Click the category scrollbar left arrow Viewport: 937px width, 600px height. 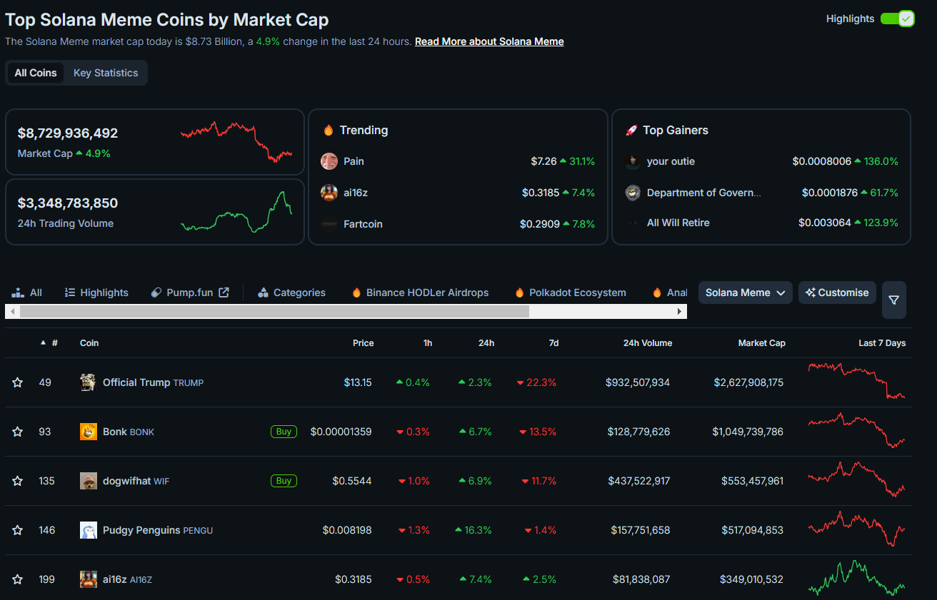11,312
